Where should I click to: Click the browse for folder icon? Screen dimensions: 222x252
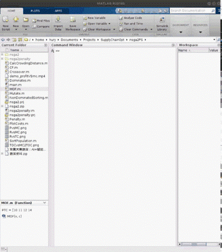tap(20, 40)
